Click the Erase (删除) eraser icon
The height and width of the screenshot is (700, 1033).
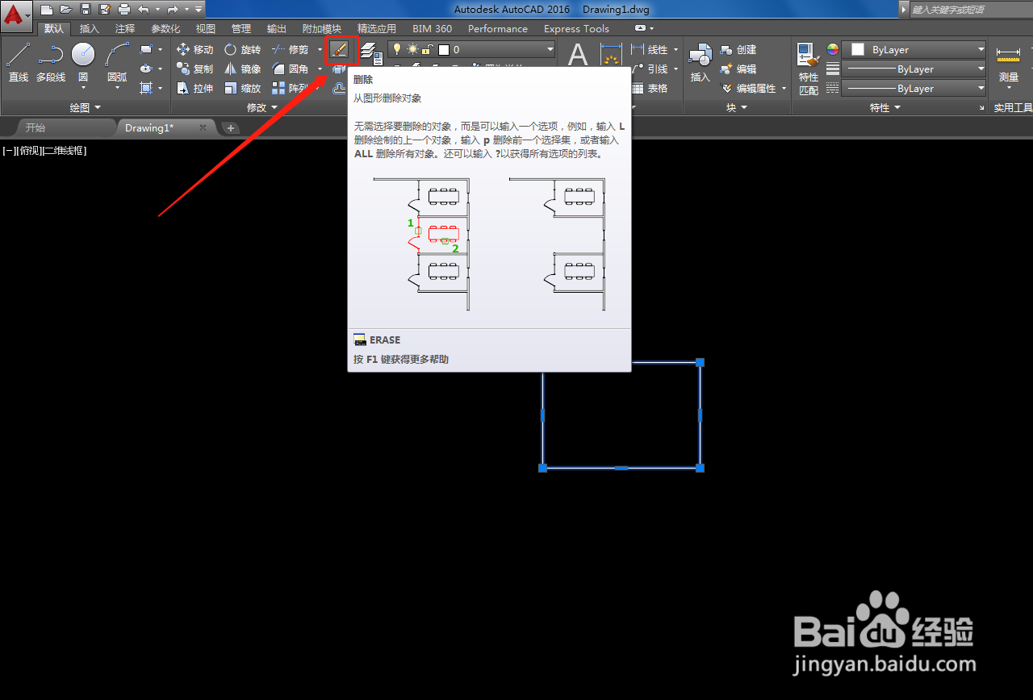tap(341, 50)
